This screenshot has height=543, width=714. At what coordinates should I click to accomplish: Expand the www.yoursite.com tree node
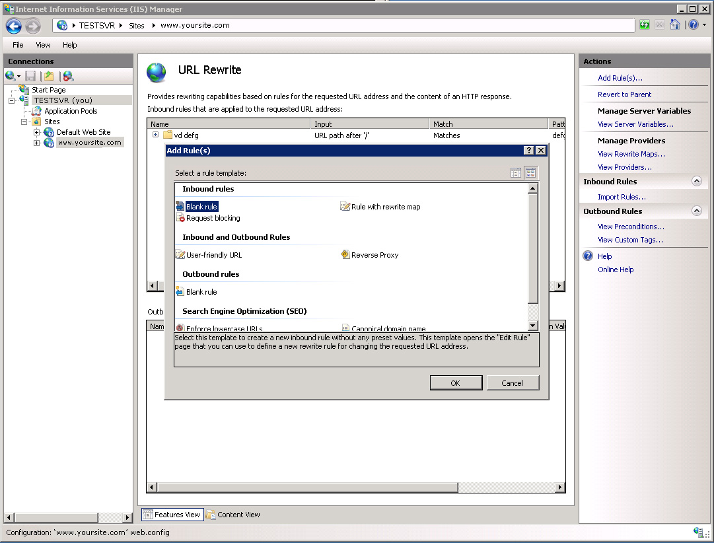[36, 143]
